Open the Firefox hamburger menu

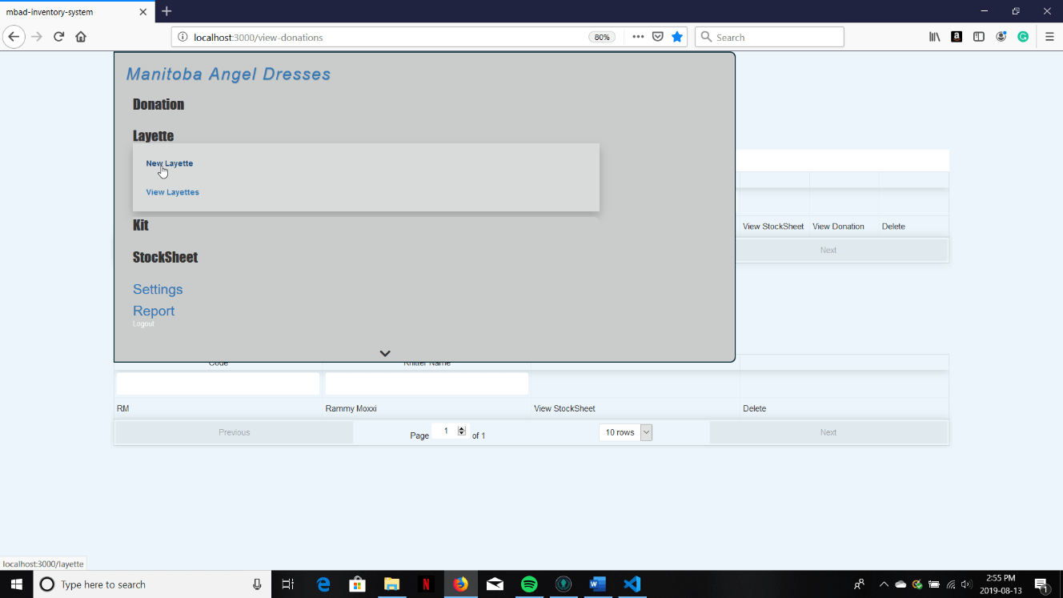1049,37
